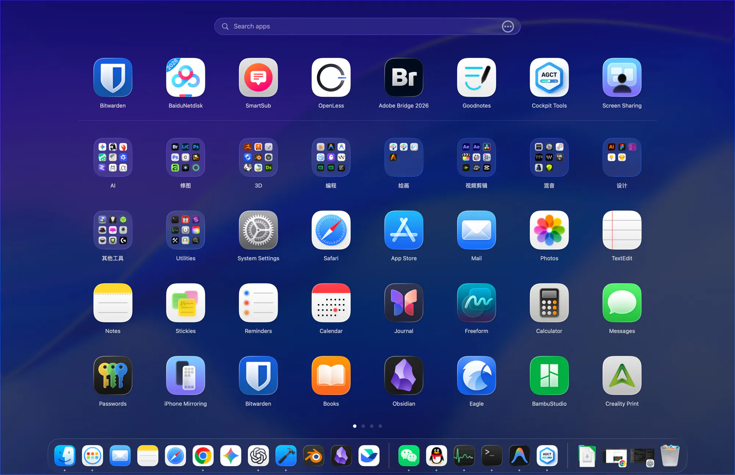Viewport: 735px width, 475px height.
Task: Open Notes from the app grid
Action: [113, 303]
